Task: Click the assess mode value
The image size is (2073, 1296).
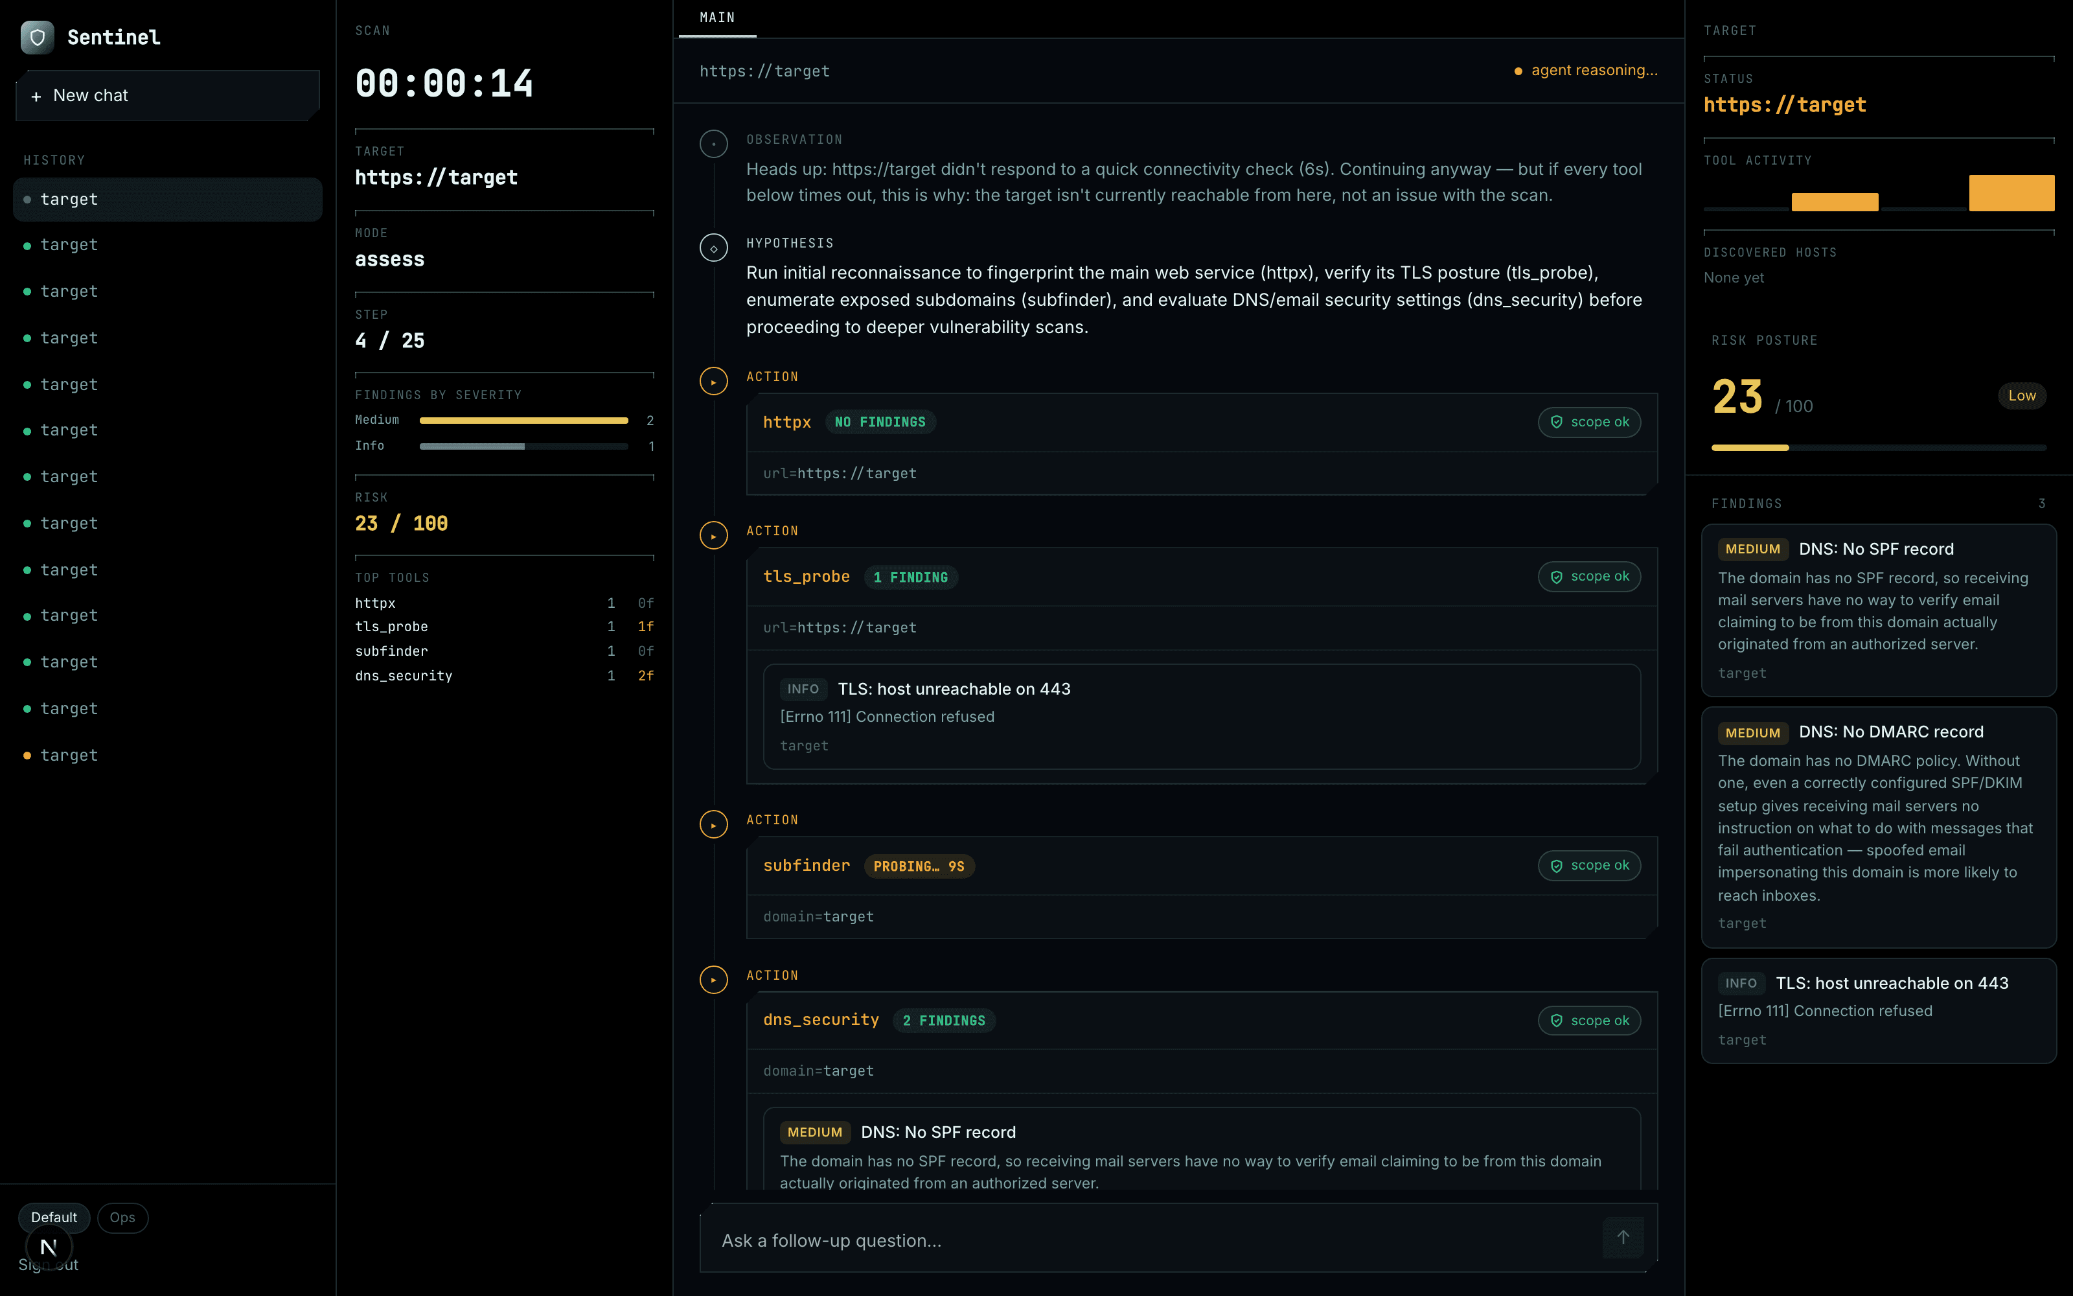Action: click(x=390, y=259)
